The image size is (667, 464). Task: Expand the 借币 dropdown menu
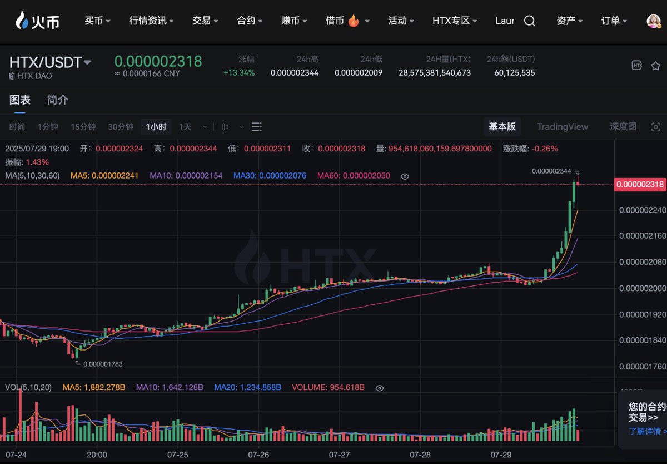coord(347,21)
